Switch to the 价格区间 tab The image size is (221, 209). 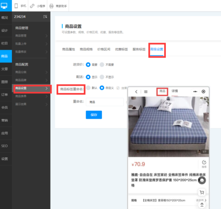tap(104, 49)
